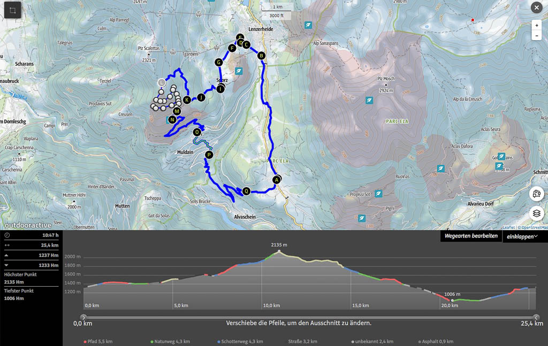Click protected area icon below Piz Mosch
The width and height of the screenshot is (548, 346).
pos(369,100)
